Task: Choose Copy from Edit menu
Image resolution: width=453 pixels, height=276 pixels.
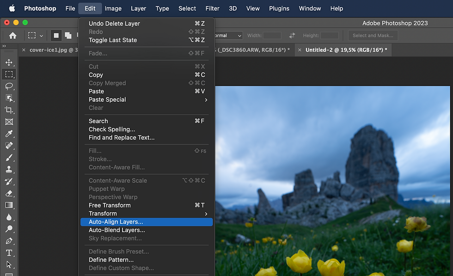Action: pos(147,75)
